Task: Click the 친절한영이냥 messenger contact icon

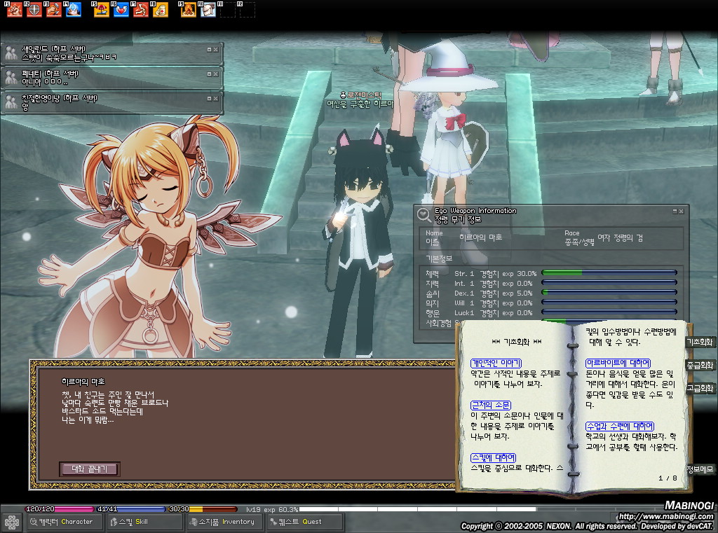Action: pos(11,102)
